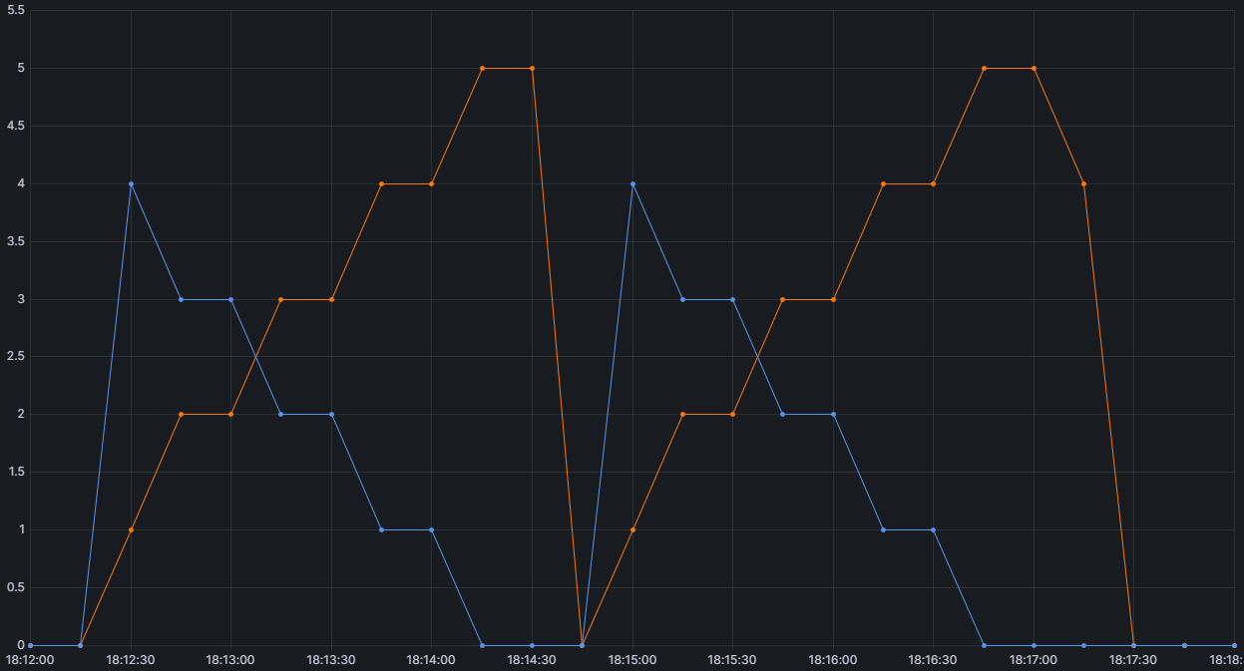Select the 18:17:00 time axis label
Image resolution: width=1244 pixels, height=671 pixels.
tap(1034, 659)
